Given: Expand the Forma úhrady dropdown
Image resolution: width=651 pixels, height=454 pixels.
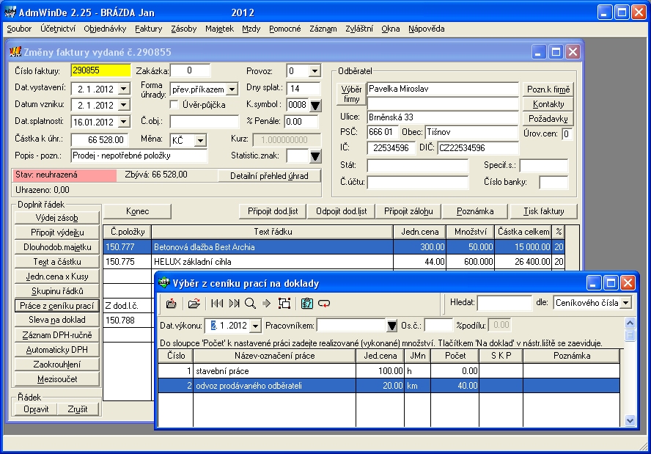Looking at the screenshot, I should click(x=232, y=89).
